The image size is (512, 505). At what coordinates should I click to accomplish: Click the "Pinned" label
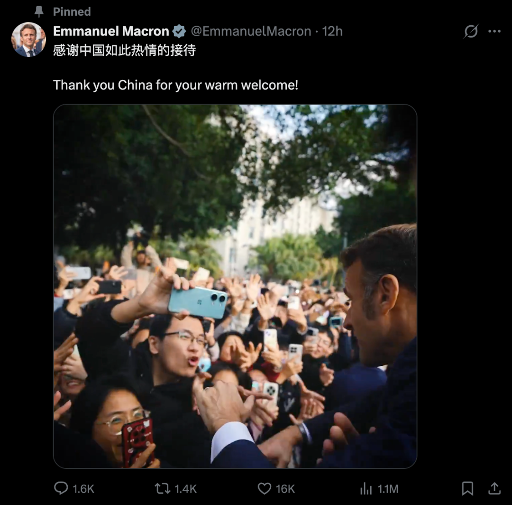[x=72, y=11]
